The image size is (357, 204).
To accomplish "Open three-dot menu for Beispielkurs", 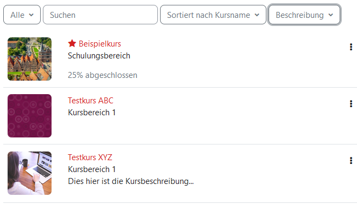I will (351, 47).
